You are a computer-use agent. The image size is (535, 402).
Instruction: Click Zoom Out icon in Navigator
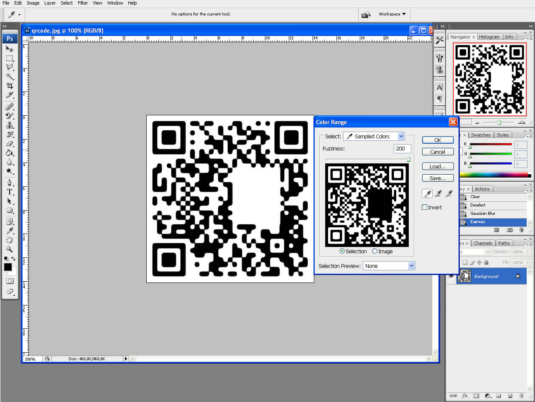(477, 122)
